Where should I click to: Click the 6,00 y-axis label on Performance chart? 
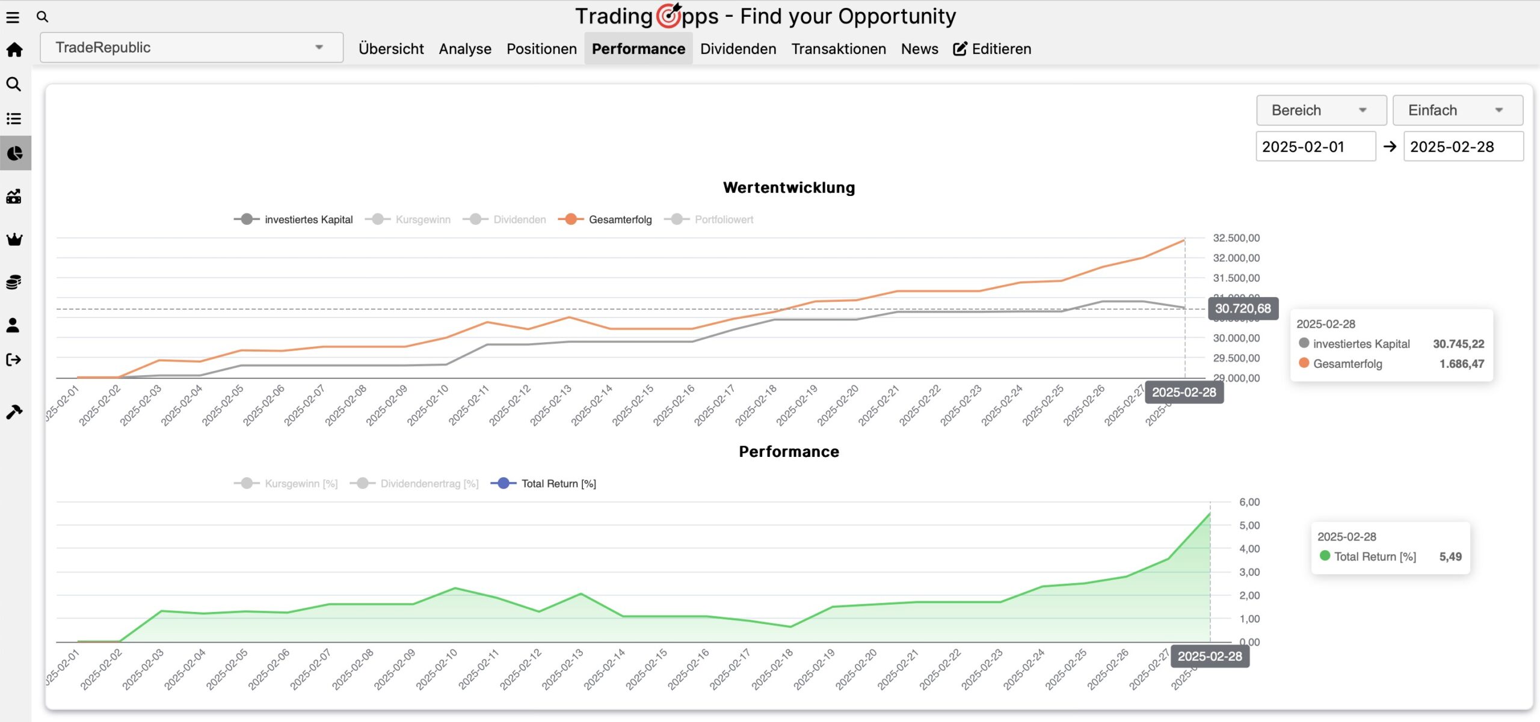coord(1249,502)
